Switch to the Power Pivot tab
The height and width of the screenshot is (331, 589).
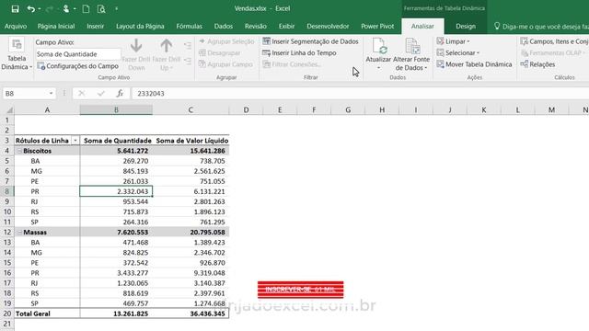click(377, 27)
